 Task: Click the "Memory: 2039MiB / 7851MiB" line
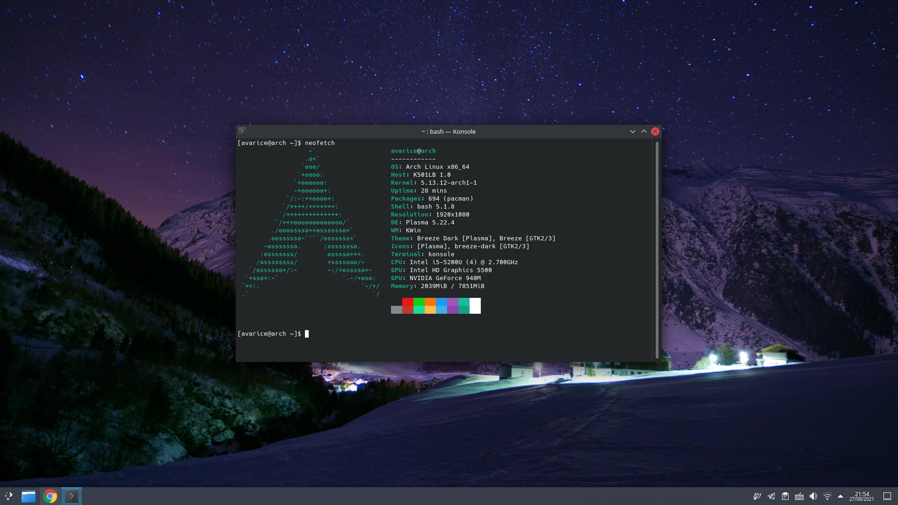438,286
